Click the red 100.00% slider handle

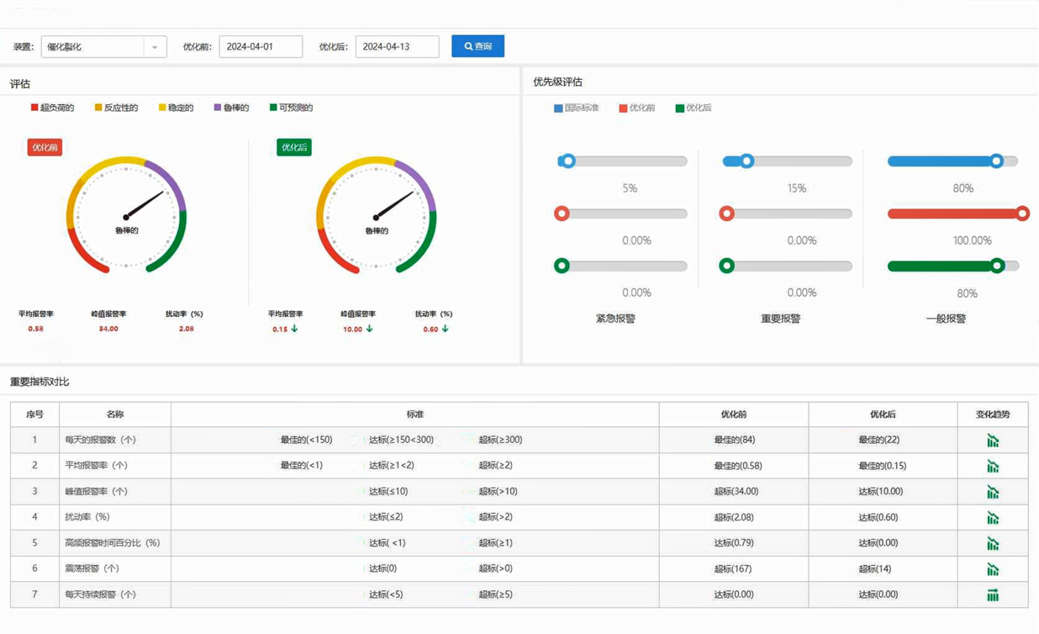(1022, 214)
